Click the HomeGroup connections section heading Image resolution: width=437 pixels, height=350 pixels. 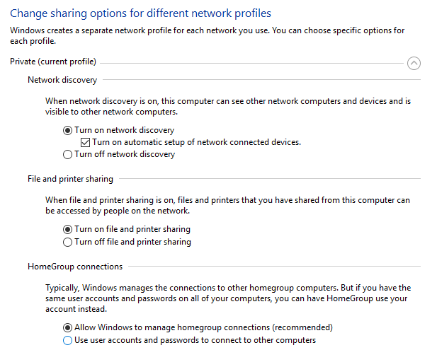point(75,267)
